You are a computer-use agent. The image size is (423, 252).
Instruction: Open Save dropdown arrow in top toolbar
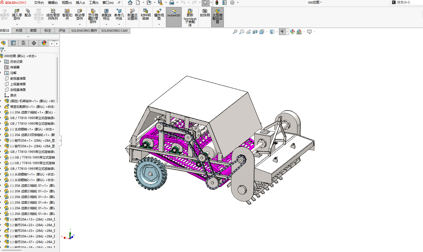pyautogui.click(x=166, y=3)
